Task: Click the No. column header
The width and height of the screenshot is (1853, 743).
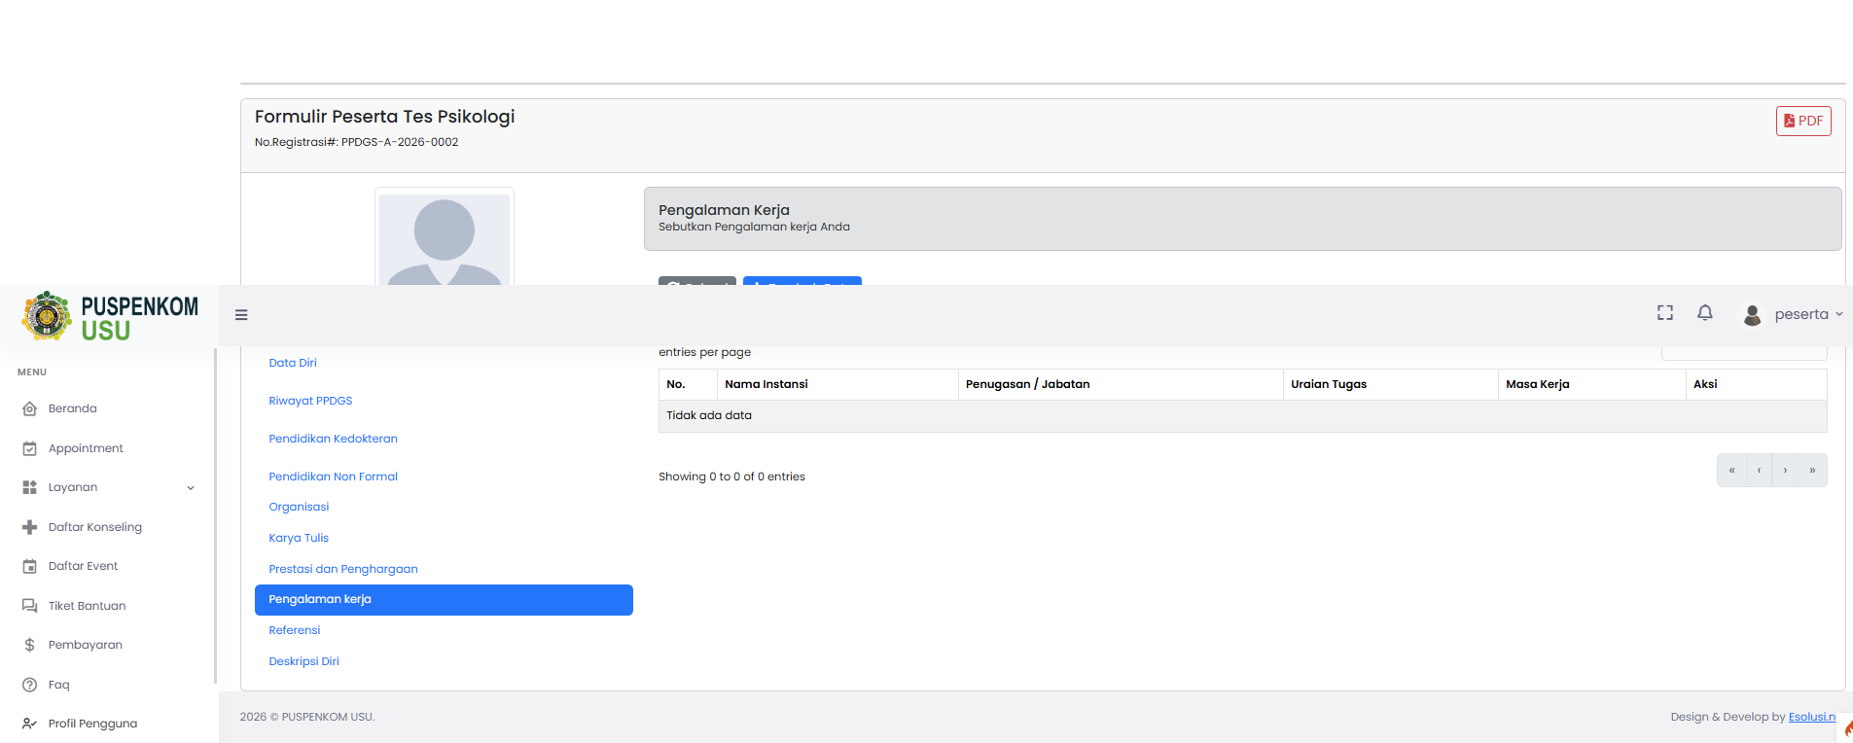Action: (x=688, y=384)
